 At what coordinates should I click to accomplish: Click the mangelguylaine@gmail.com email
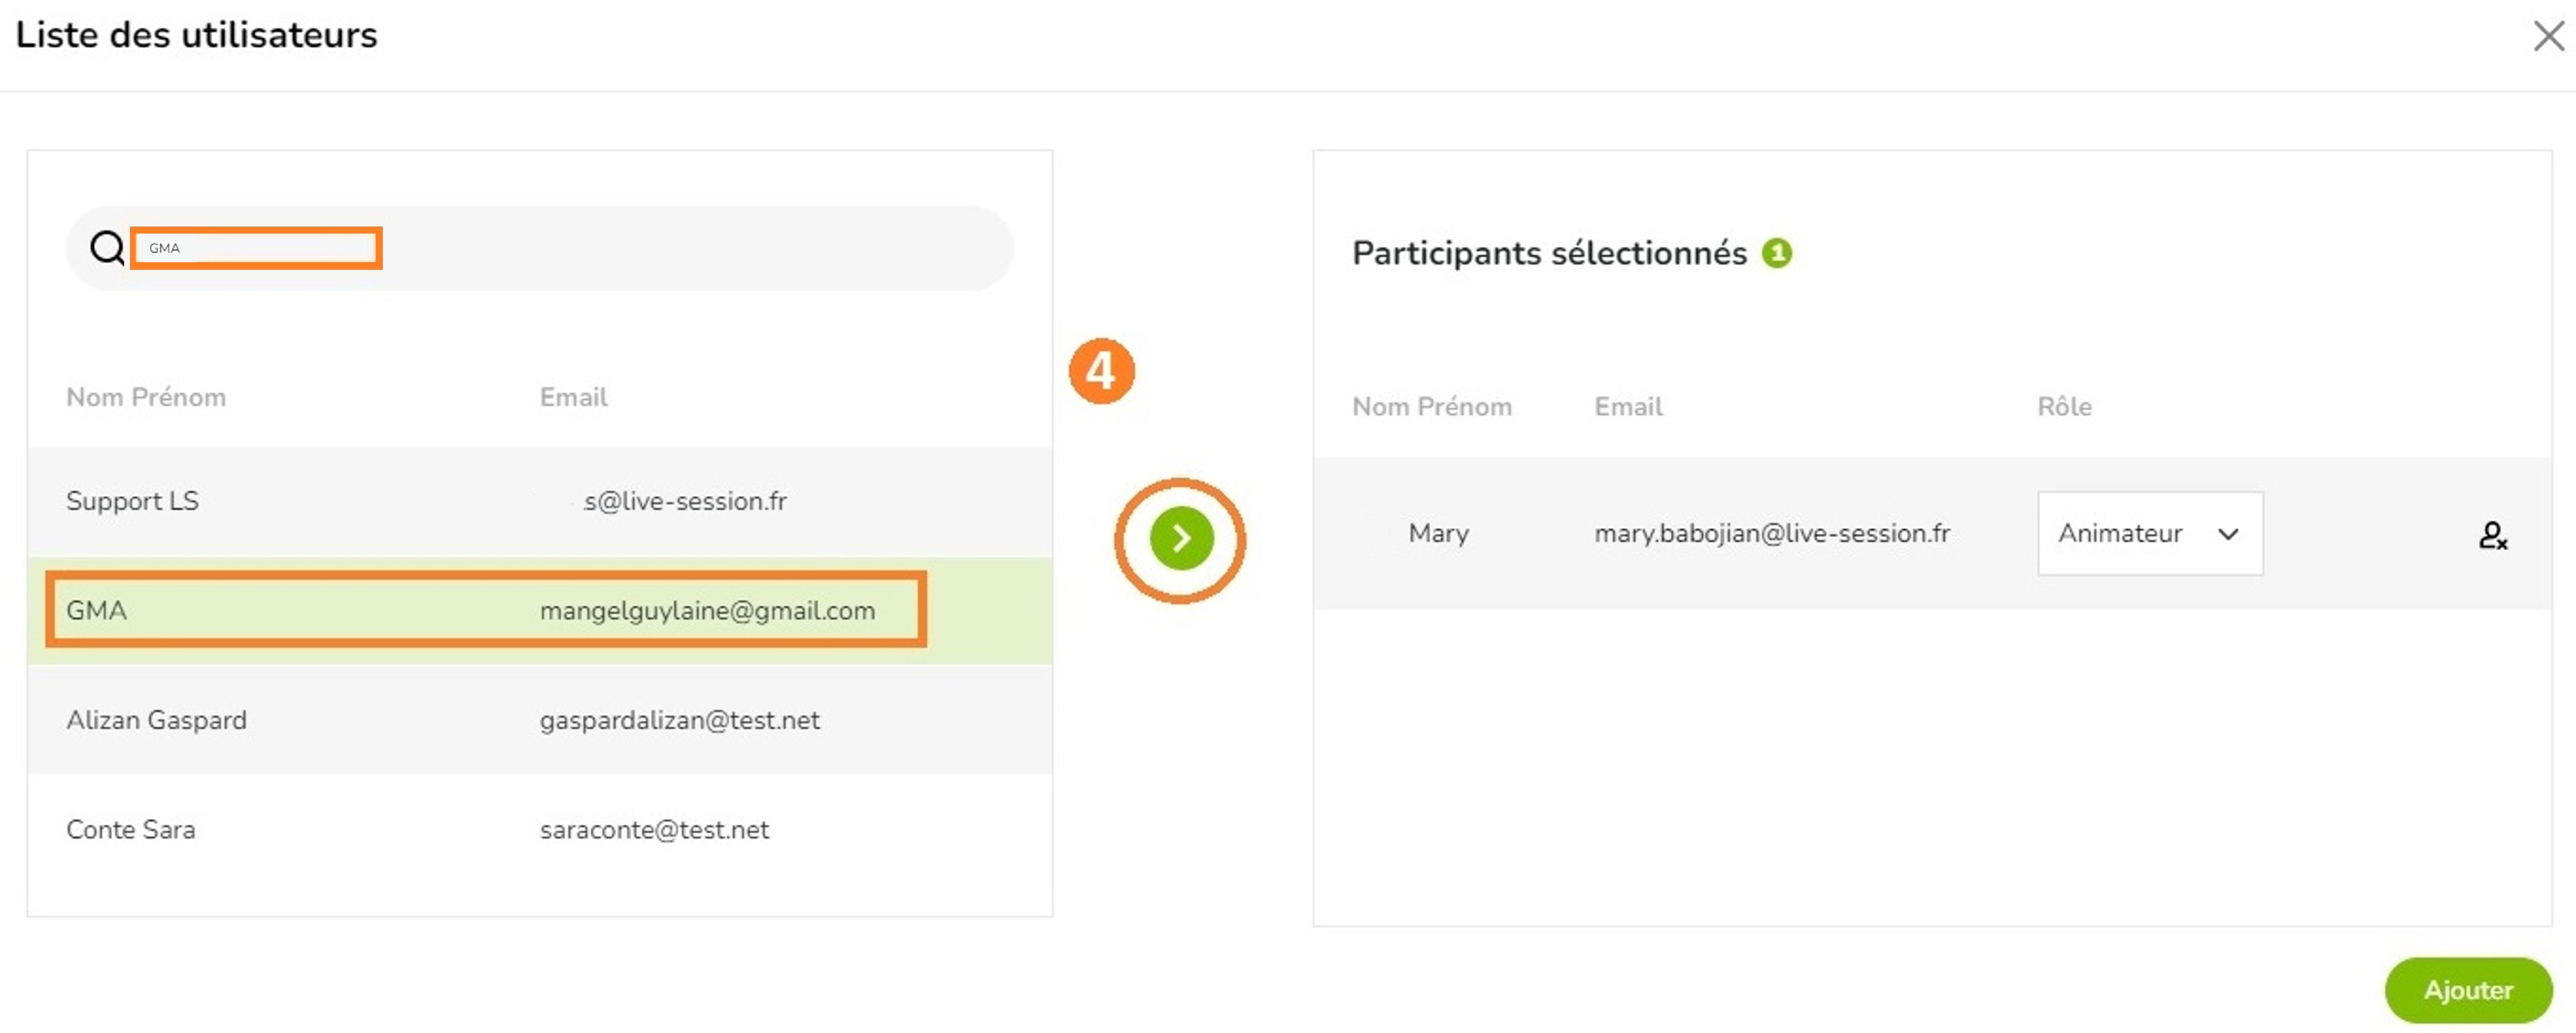[707, 611]
